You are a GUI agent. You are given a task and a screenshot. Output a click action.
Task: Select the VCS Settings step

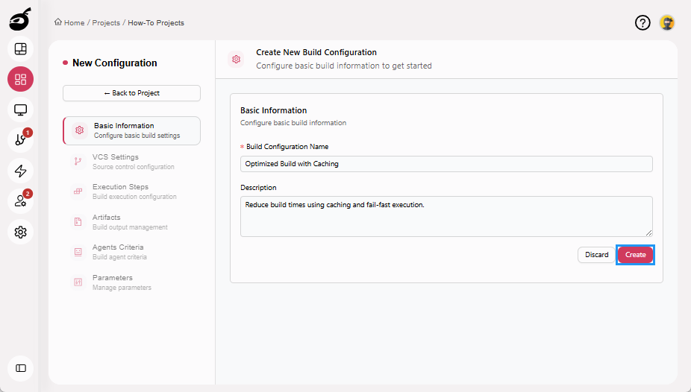coord(132,162)
